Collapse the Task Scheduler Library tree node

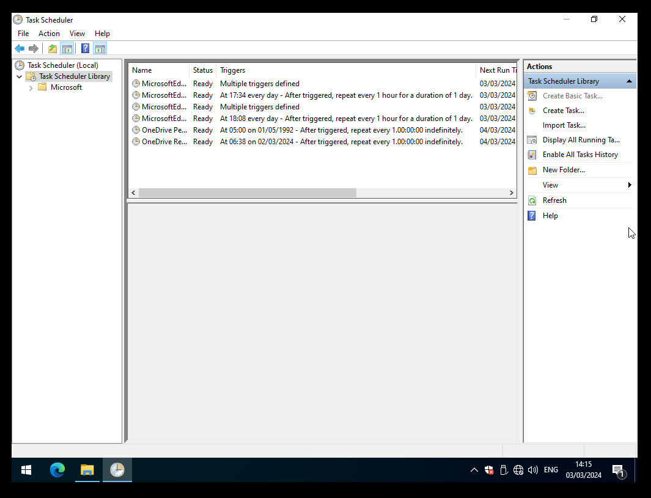click(x=20, y=77)
